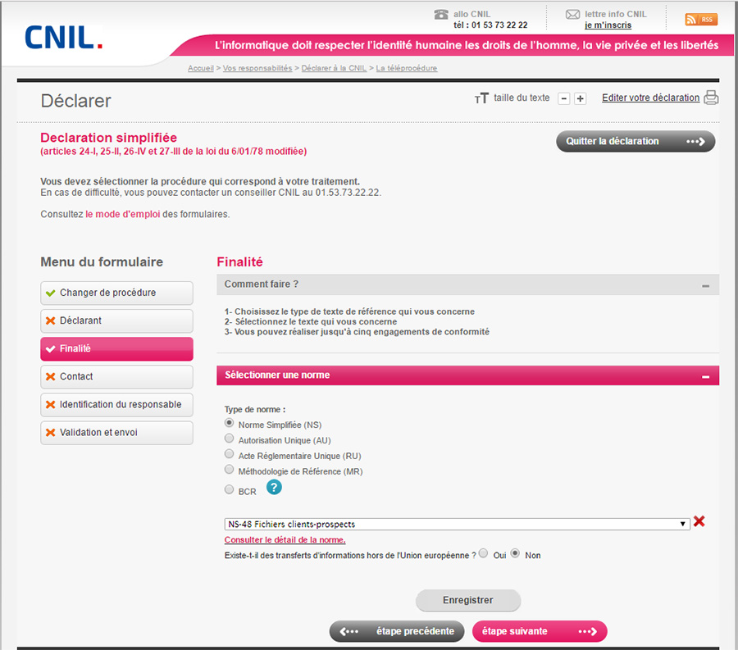Remove selected norm with the red X

[699, 521]
